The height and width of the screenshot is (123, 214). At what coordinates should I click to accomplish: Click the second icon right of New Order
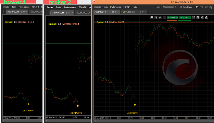tap(202, 7)
